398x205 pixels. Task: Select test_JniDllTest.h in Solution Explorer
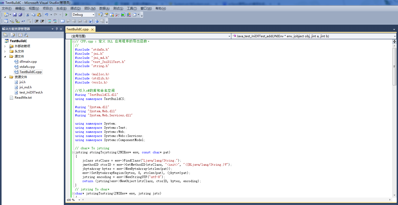tap(31, 92)
